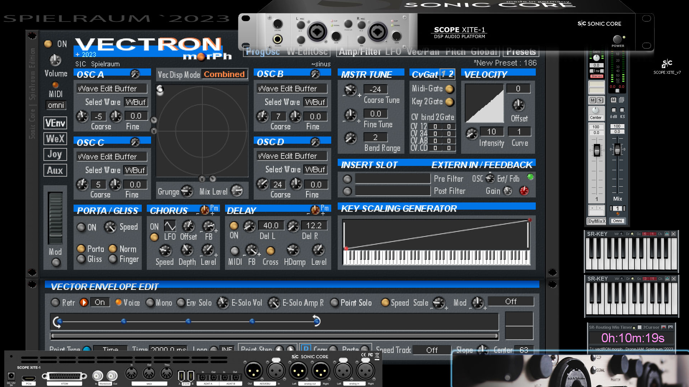Open OSC B Wave Edit Buffer selector
689x387 pixels.
(x=292, y=89)
